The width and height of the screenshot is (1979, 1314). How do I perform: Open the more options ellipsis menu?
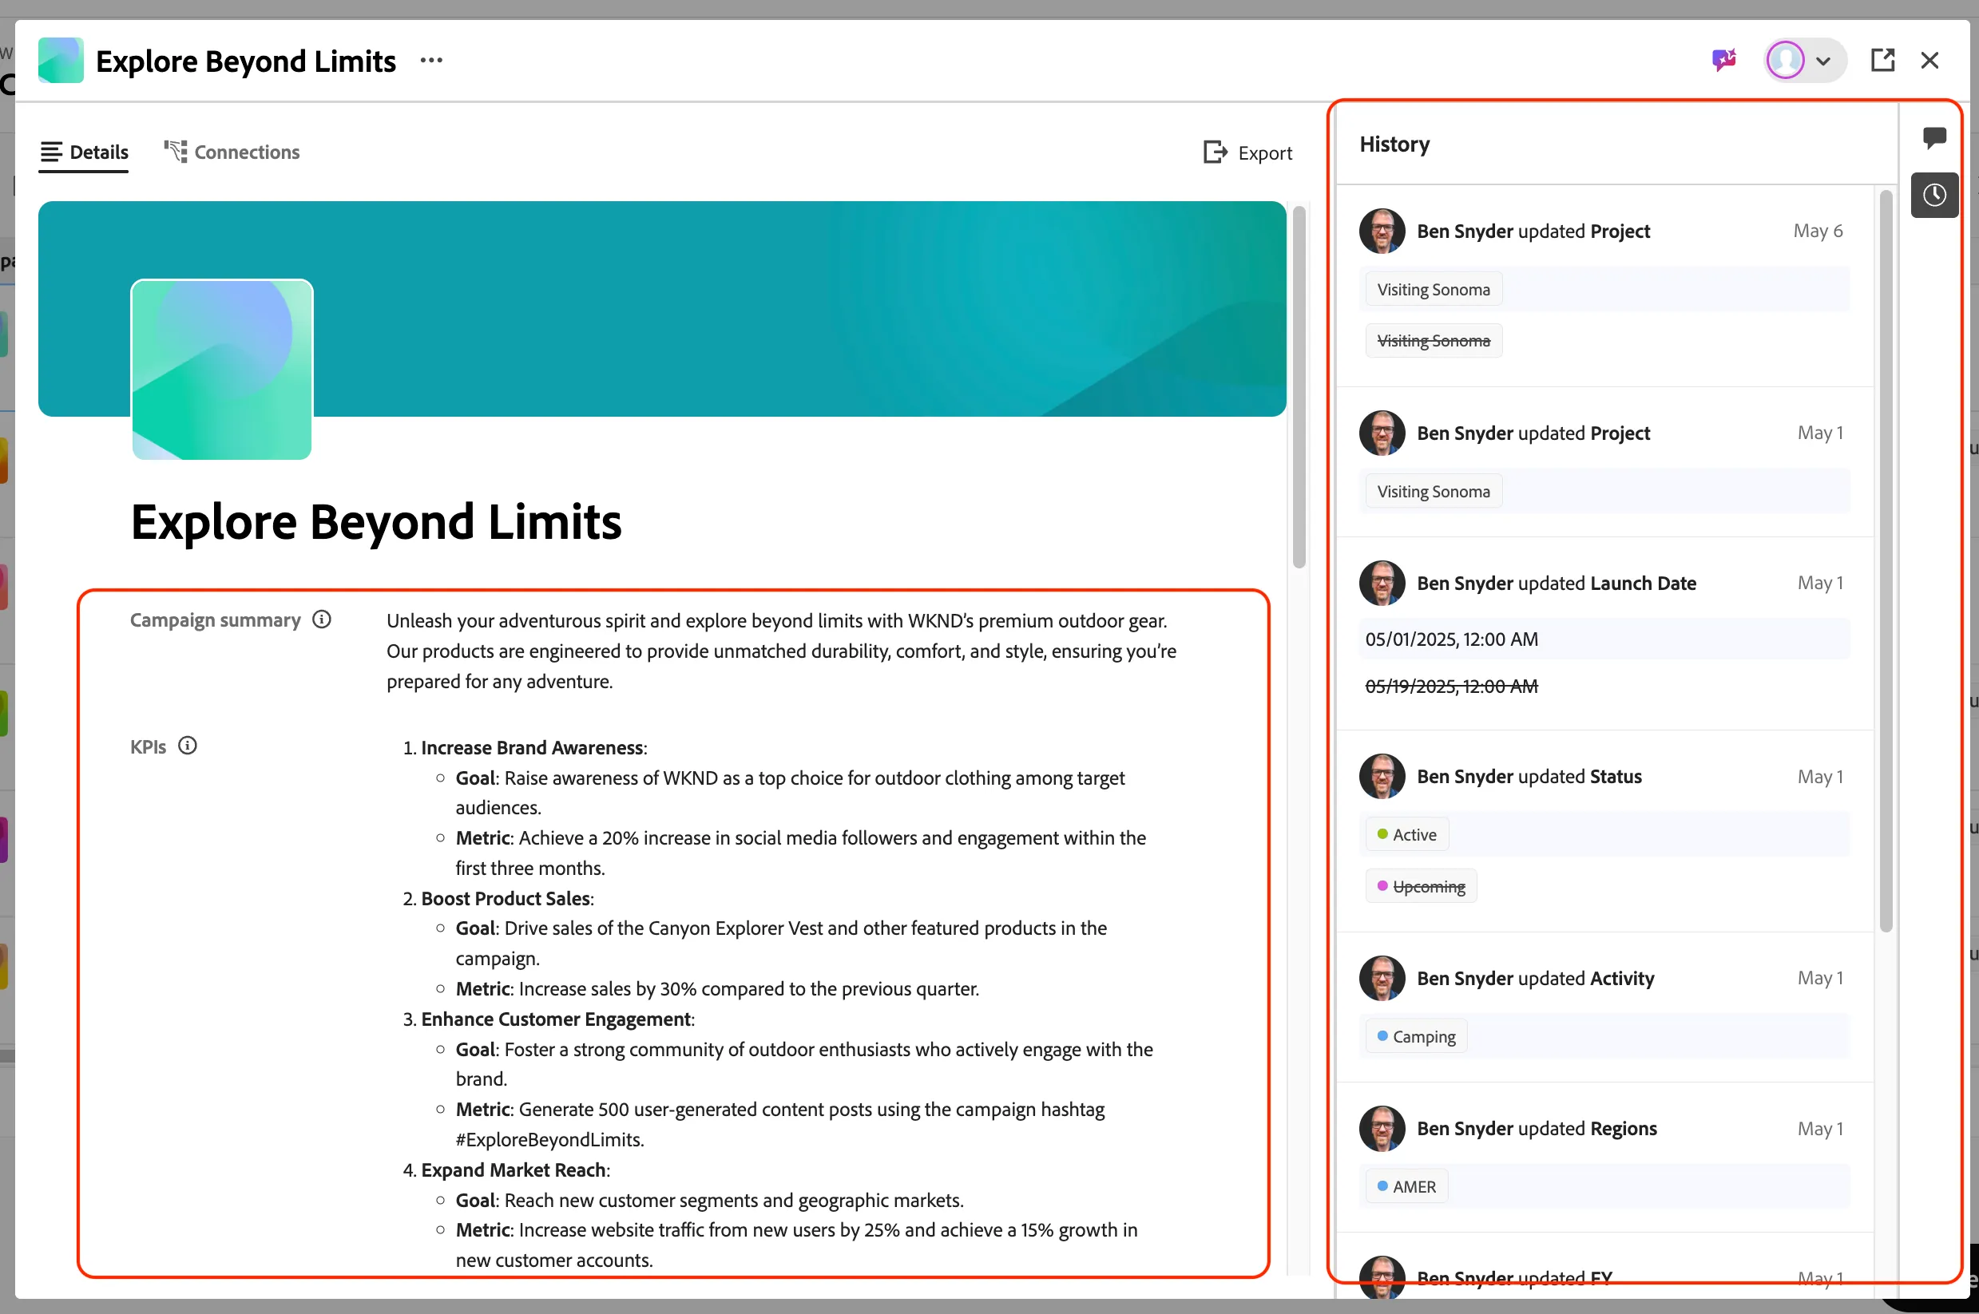(x=430, y=61)
